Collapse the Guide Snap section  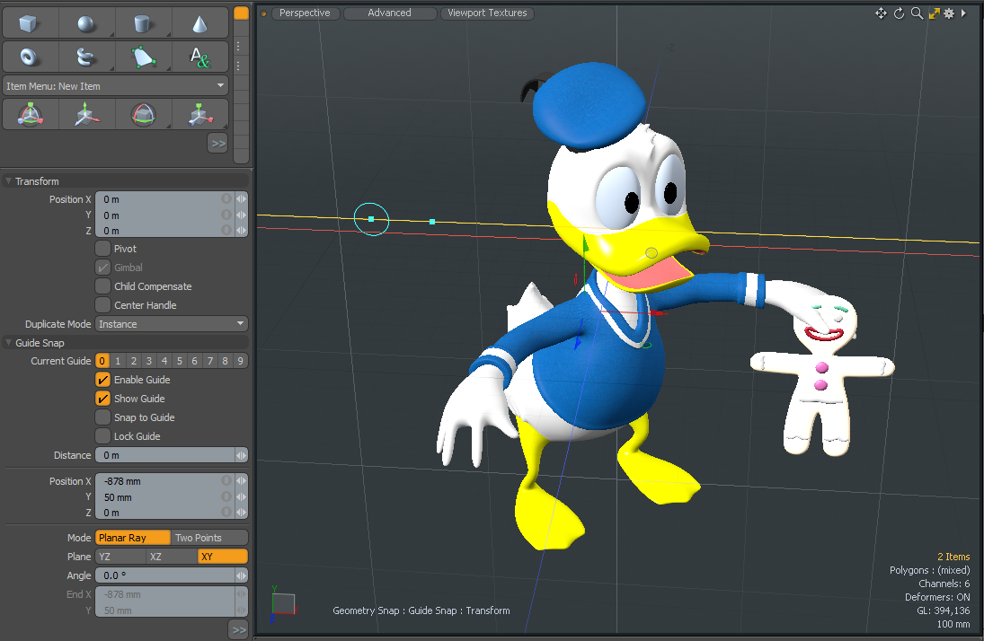9,343
